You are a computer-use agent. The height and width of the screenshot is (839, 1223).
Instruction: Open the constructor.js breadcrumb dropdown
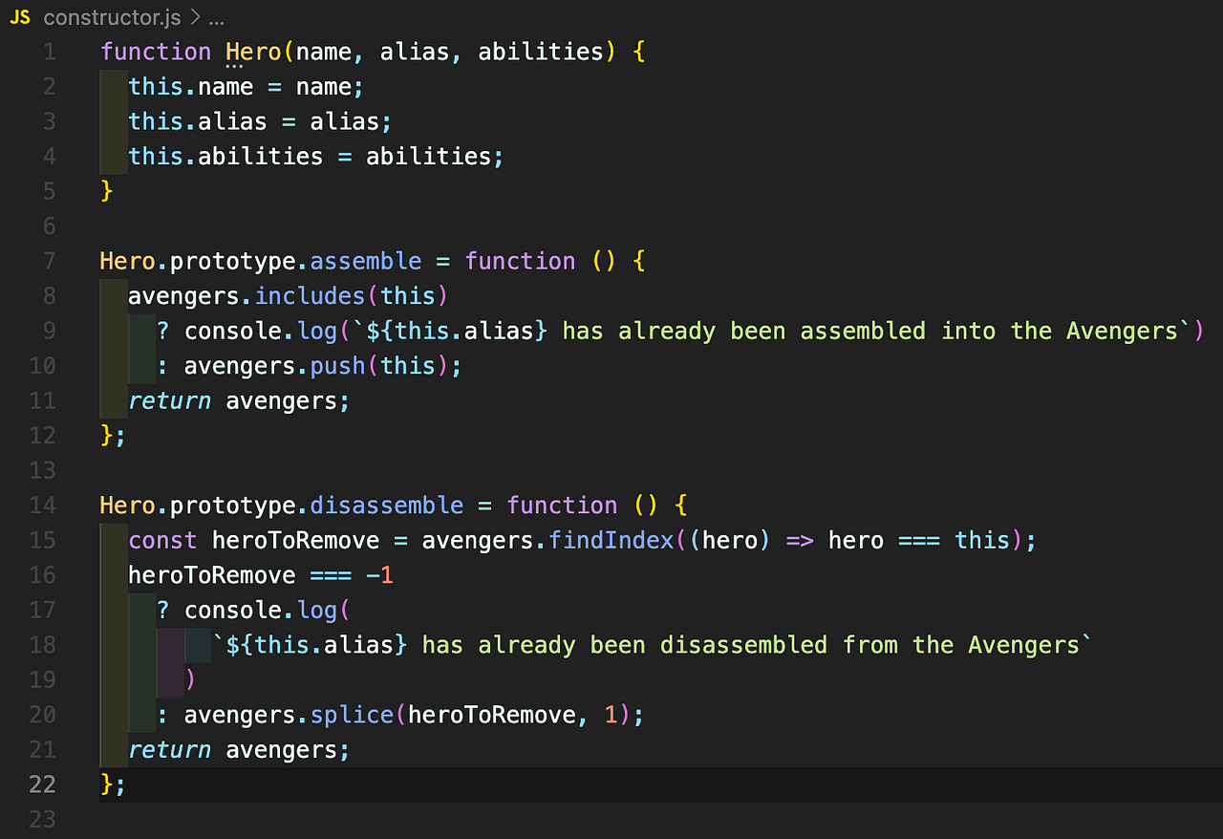pos(112,16)
